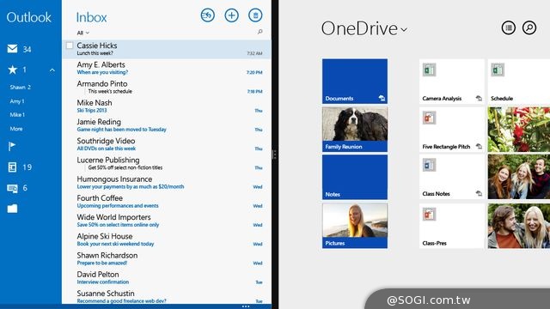Search the inbox with the magnifier icon
Image resolution: width=550 pixels, height=309 pixels.
tap(260, 32)
